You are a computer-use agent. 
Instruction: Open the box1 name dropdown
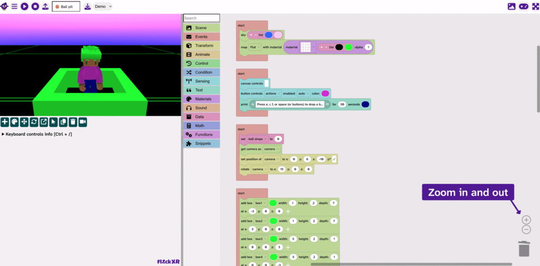click(x=261, y=203)
